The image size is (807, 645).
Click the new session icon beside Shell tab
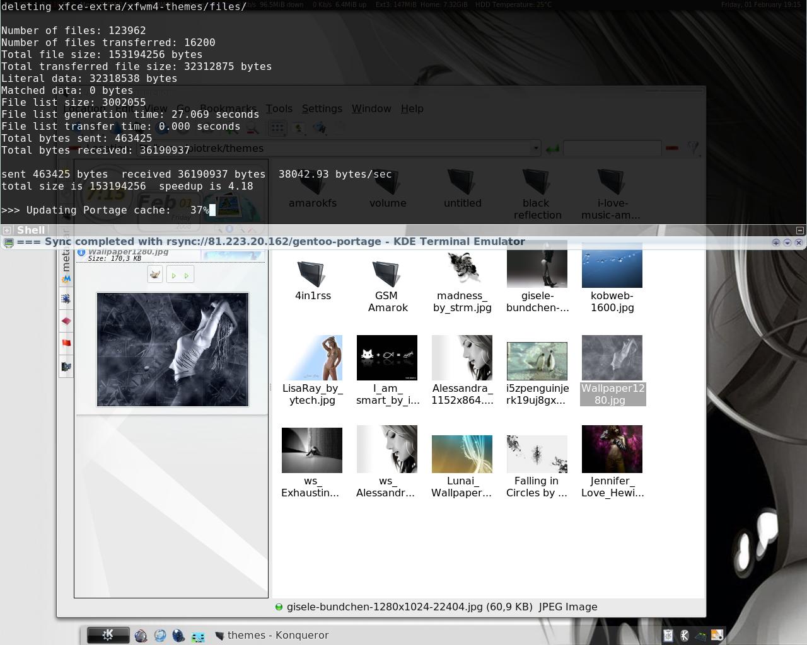6,231
